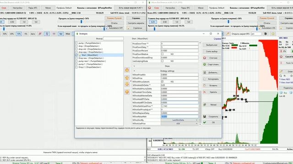The width and height of the screenshot is (293, 164).
Task: Move selected strategy down one position
Action: pyautogui.click(x=127, y=84)
